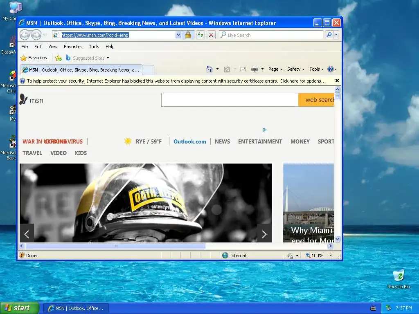Open the Why Miami story thumbnail
The height and width of the screenshot is (314, 419).
coord(309,203)
